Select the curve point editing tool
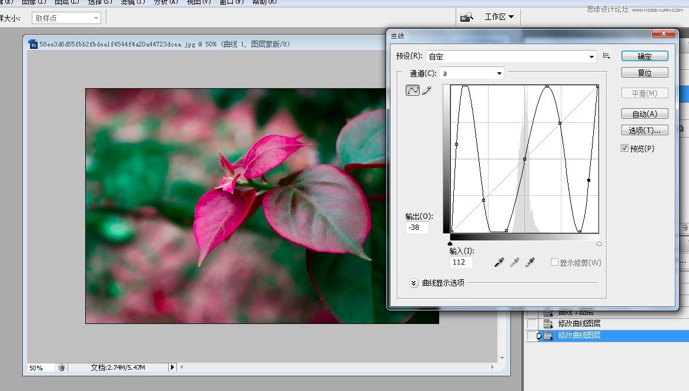The image size is (689, 391). point(412,90)
